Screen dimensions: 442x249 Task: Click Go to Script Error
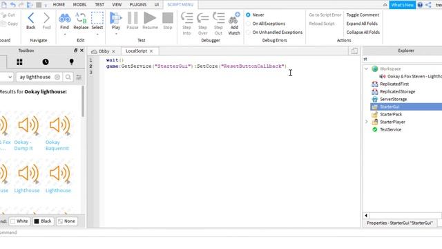(x=325, y=15)
